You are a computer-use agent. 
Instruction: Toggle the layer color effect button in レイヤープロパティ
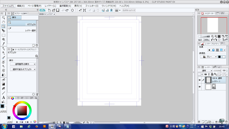pyautogui.click(x=221, y=50)
